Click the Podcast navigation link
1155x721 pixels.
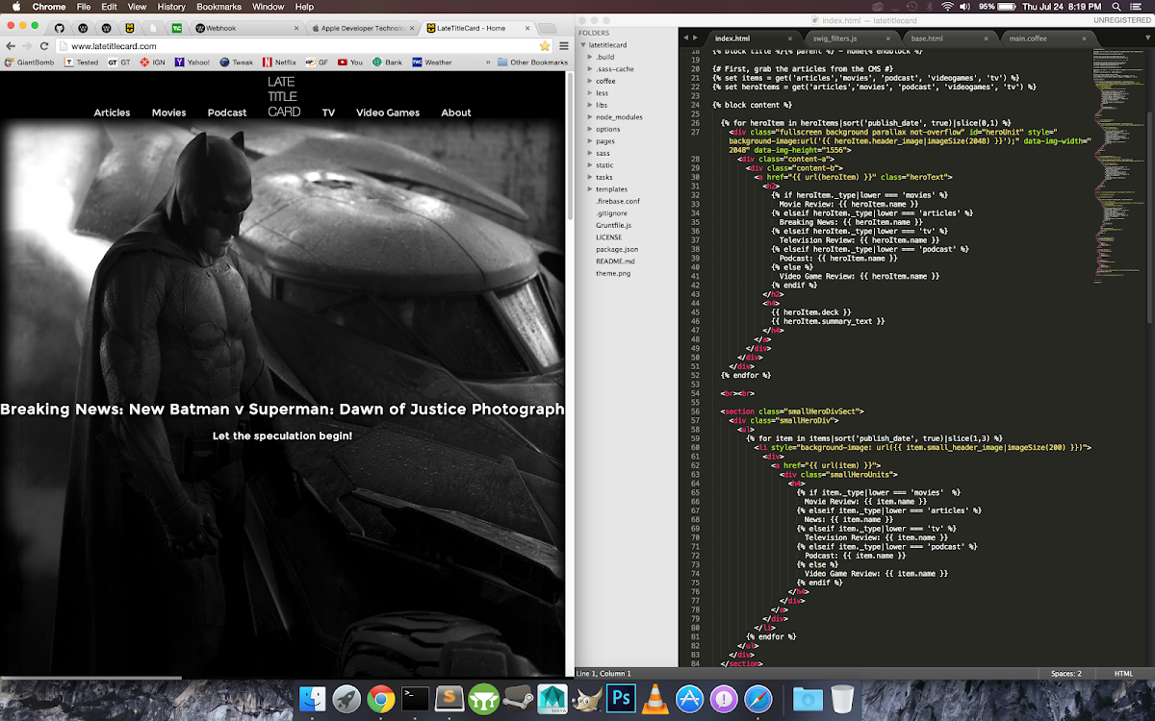(x=227, y=112)
